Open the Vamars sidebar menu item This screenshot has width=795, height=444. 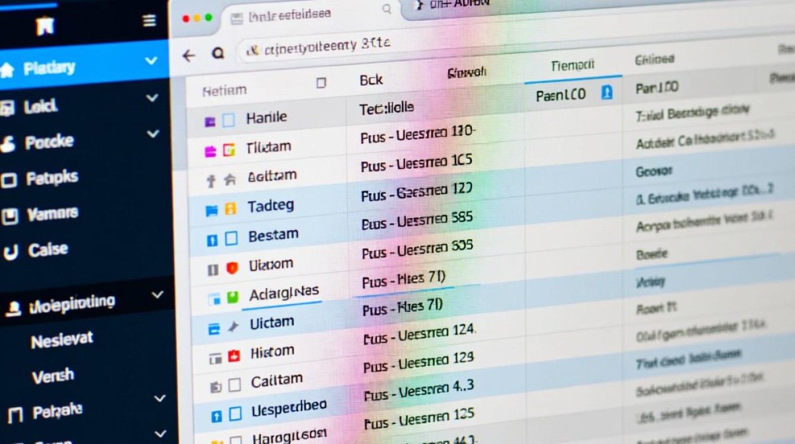[52, 214]
